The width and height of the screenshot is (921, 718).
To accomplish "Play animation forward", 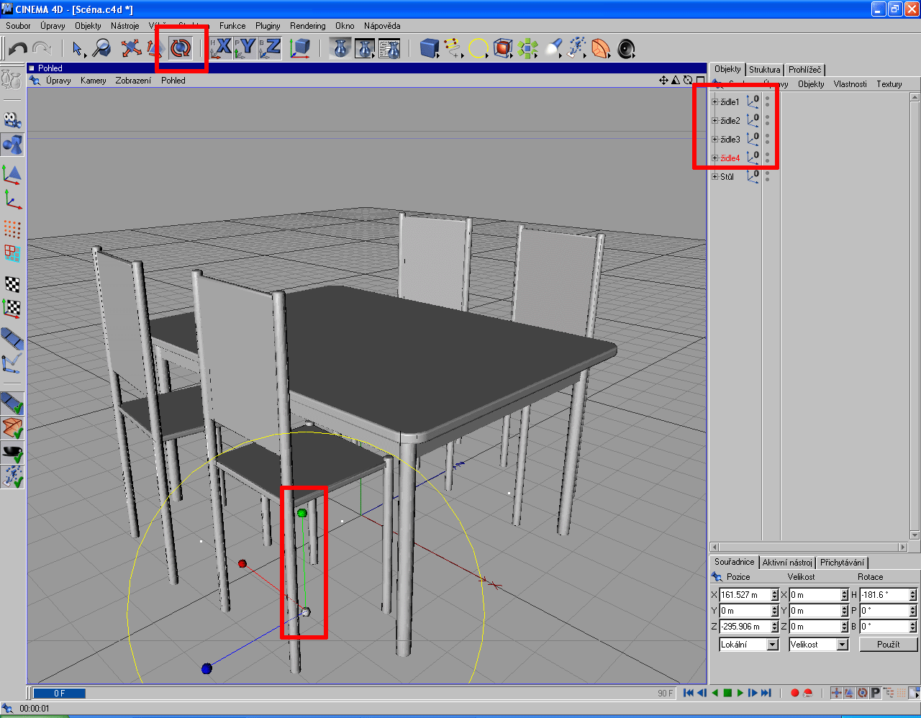I will 740,693.
